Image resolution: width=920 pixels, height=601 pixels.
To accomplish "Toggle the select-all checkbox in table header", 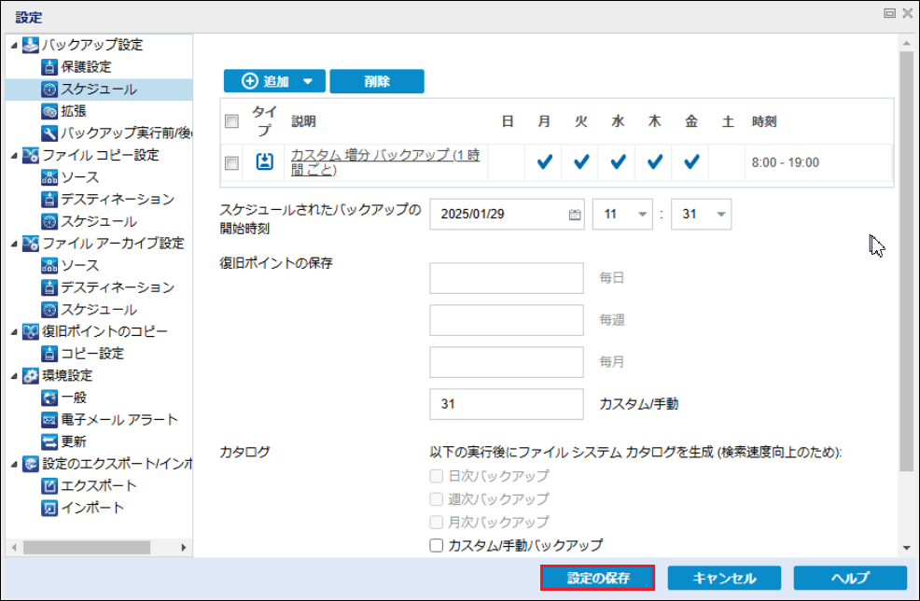I will pyautogui.click(x=232, y=121).
